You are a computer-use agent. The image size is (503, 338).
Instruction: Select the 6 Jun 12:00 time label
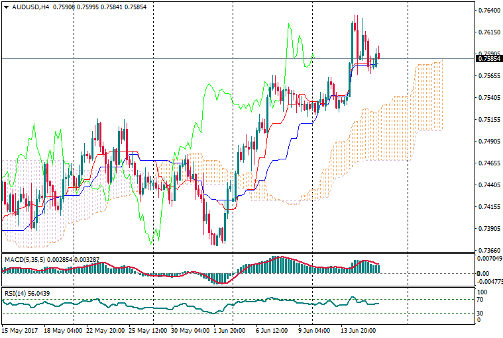coord(273,329)
